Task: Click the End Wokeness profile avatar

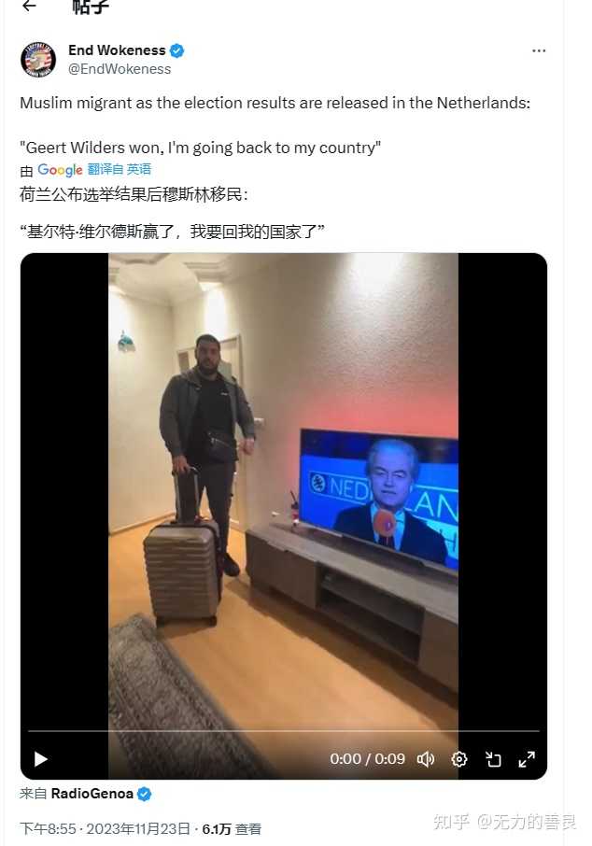Action: tap(37, 60)
